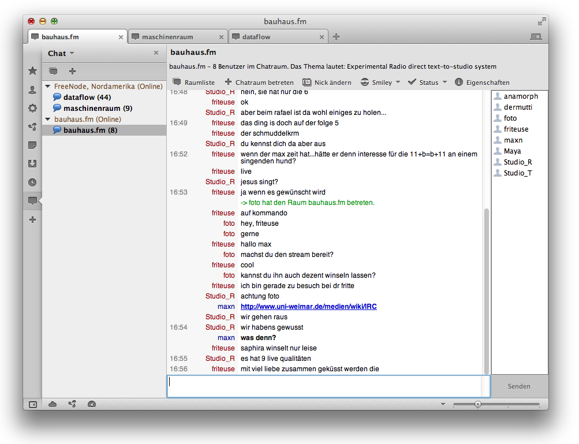The image size is (579, 444).
Task: Close the dataflow tab
Action: click(322, 37)
